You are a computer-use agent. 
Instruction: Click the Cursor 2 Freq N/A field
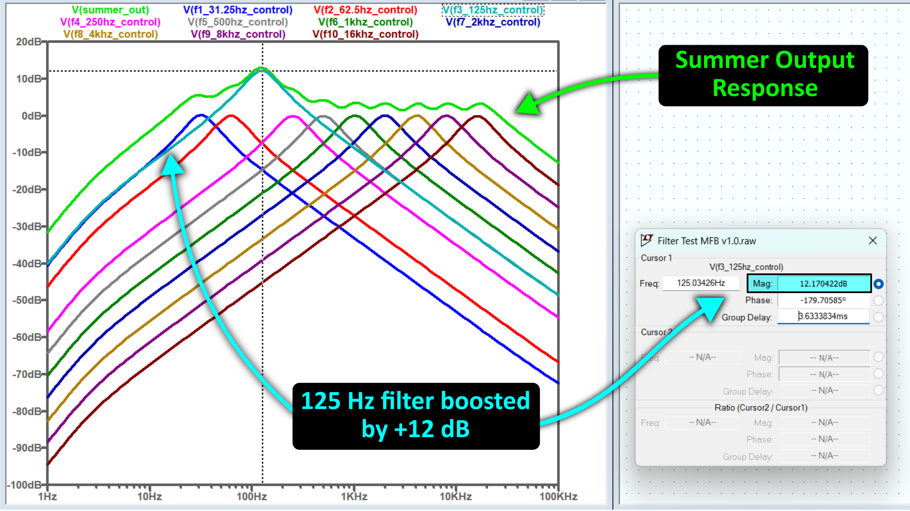click(702, 357)
